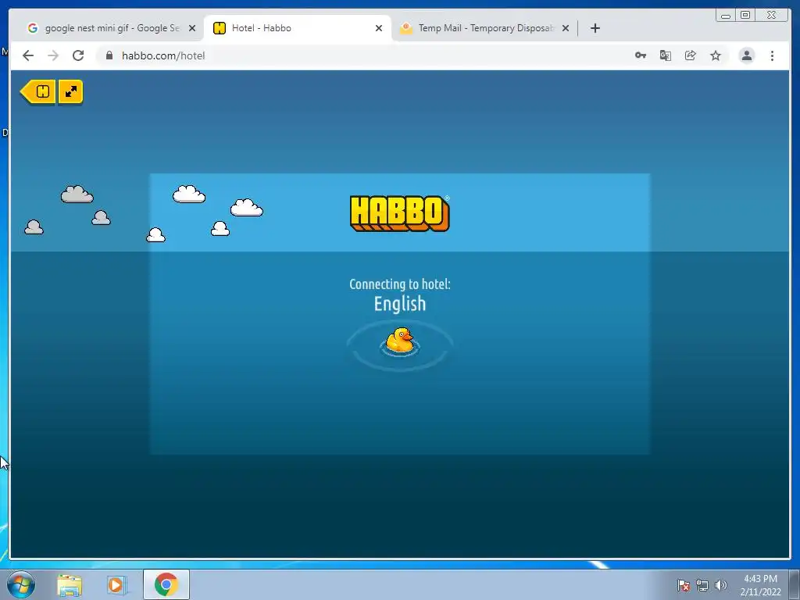Click the browser forward arrow
The width and height of the screenshot is (800, 600).
click(x=53, y=55)
